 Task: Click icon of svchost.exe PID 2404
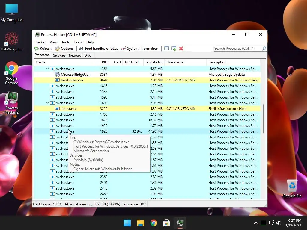(x=52, y=182)
